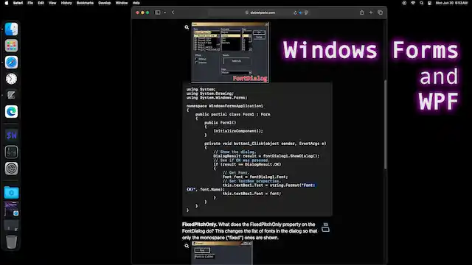
Task: Toggle the Safari sidebar button
Action: tap(157, 13)
